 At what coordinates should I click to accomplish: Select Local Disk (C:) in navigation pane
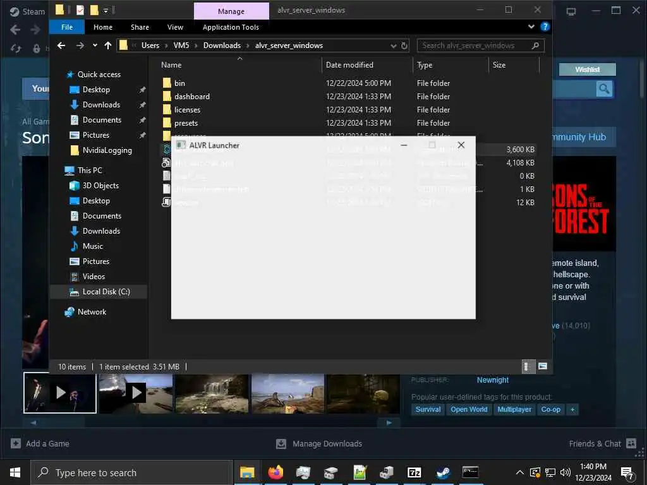(106, 292)
